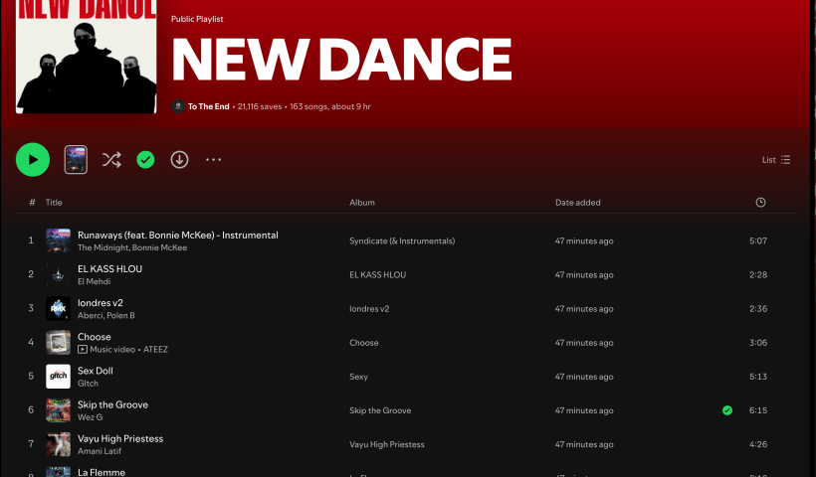816x477 pixels.
Task: Click the NEW DANCE playlist cover art
Action: pos(86,57)
